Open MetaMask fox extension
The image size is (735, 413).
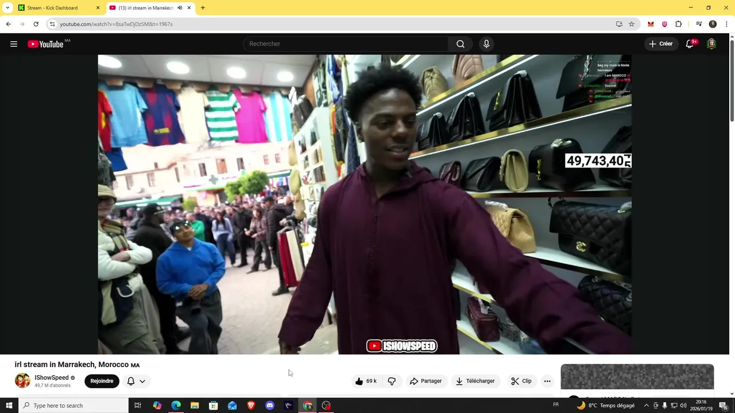651,24
